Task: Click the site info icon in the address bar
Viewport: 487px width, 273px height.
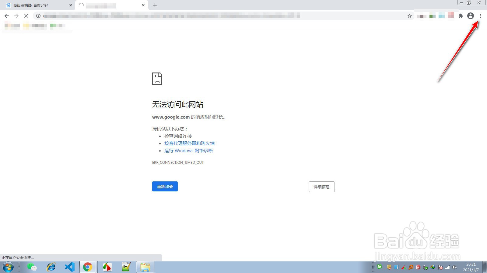Action: tap(38, 15)
